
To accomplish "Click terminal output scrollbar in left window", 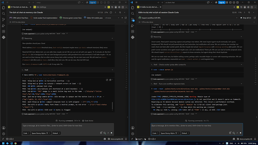I will [x=113, y=106].
